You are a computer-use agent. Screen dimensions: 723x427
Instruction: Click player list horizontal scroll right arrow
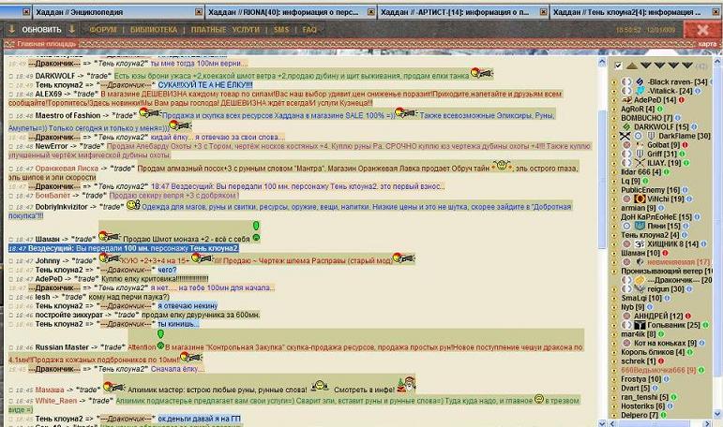708,423
